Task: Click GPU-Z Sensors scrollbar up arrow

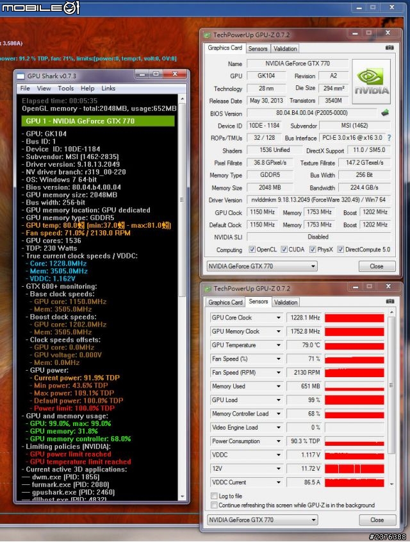Action: [x=391, y=312]
